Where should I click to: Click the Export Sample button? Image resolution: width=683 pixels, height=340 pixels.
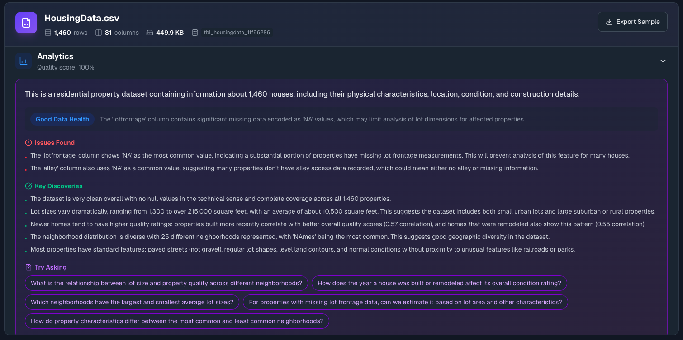632,22
